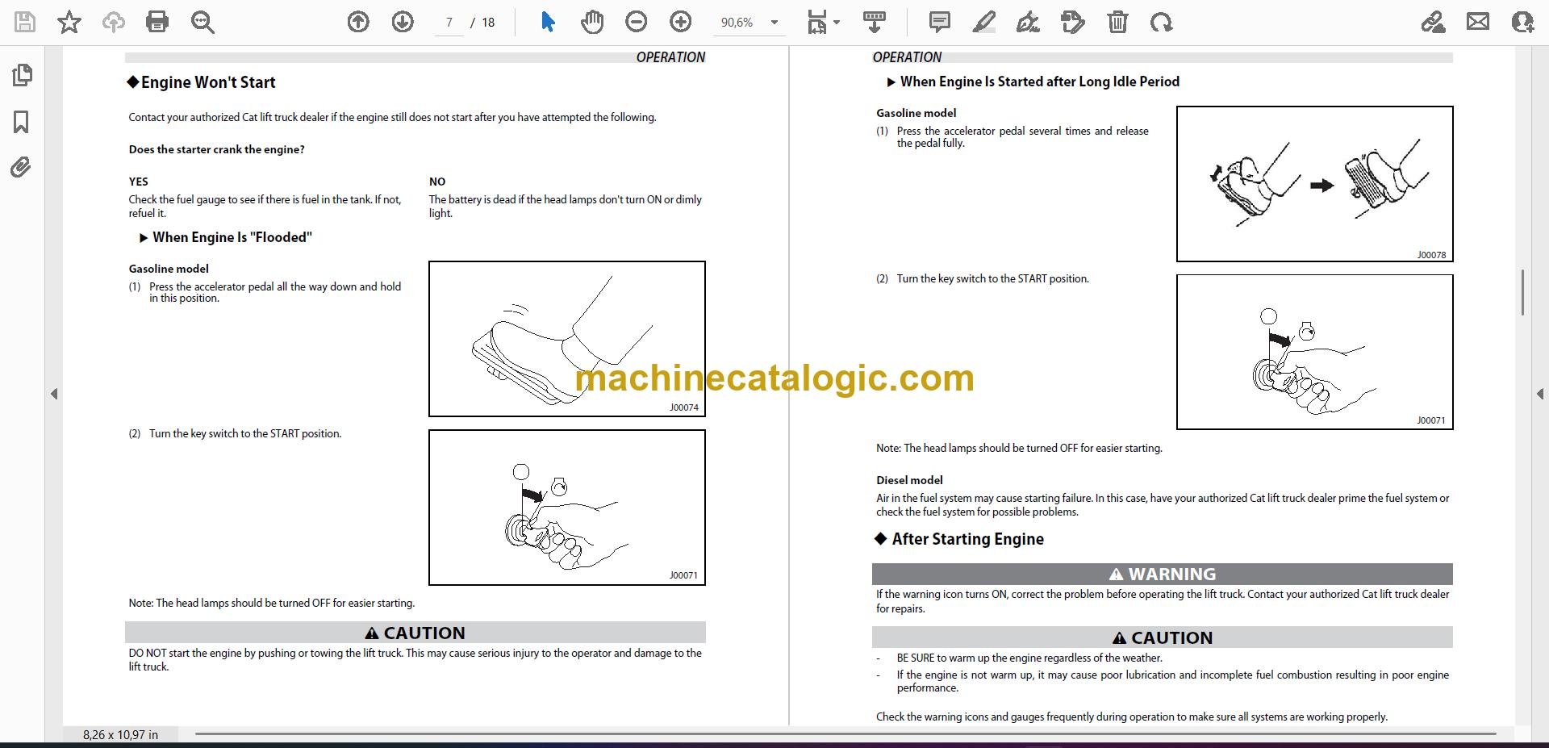Go to next page arrow
The width and height of the screenshot is (1549, 748).
(403, 22)
